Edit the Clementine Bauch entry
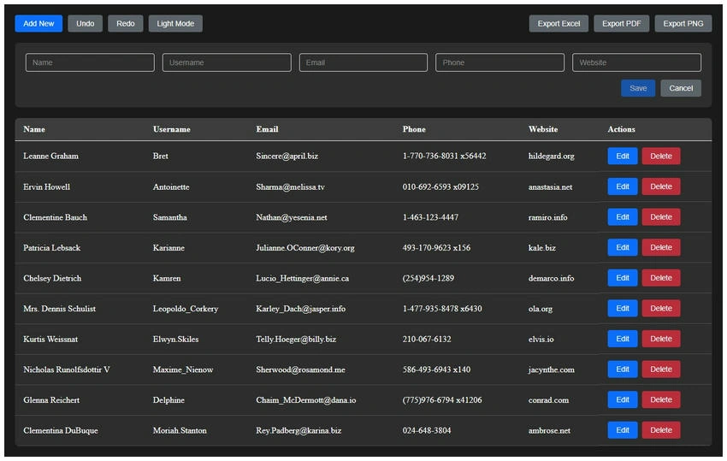Viewport: 727px width, 461px height. (x=622, y=217)
